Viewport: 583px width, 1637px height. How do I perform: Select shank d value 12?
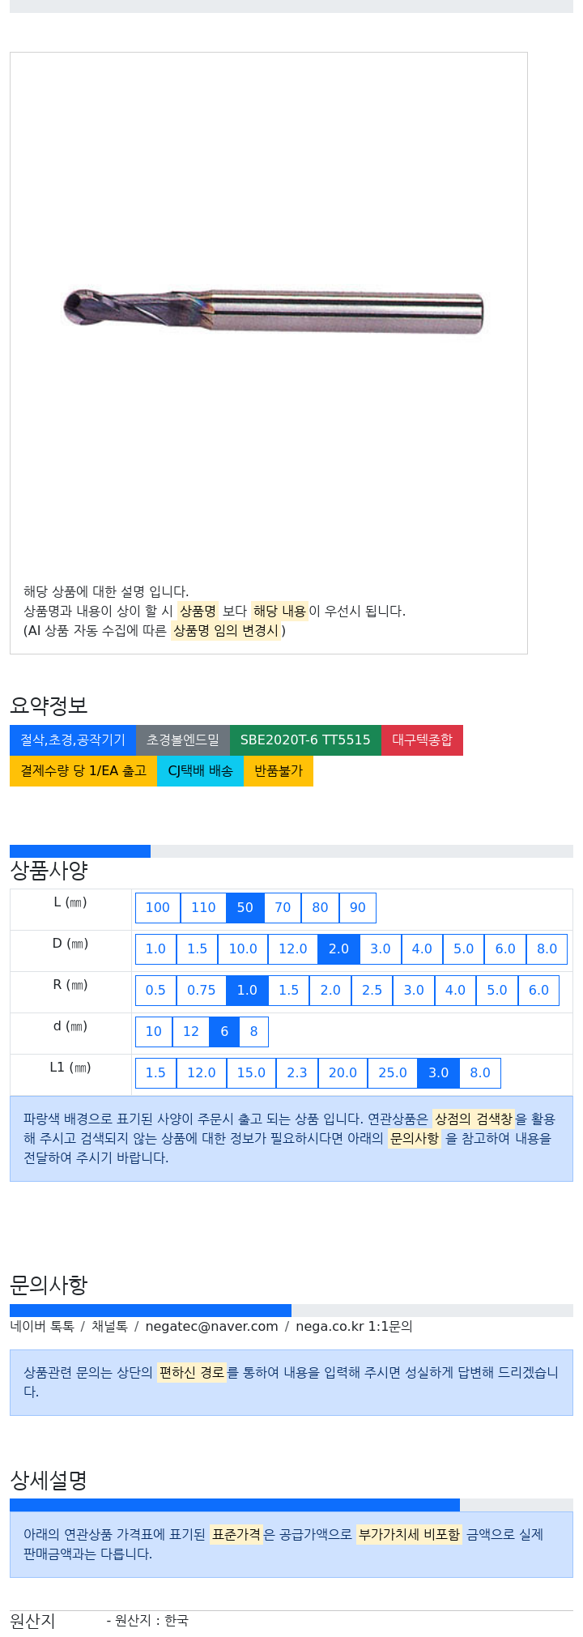pos(191,1032)
